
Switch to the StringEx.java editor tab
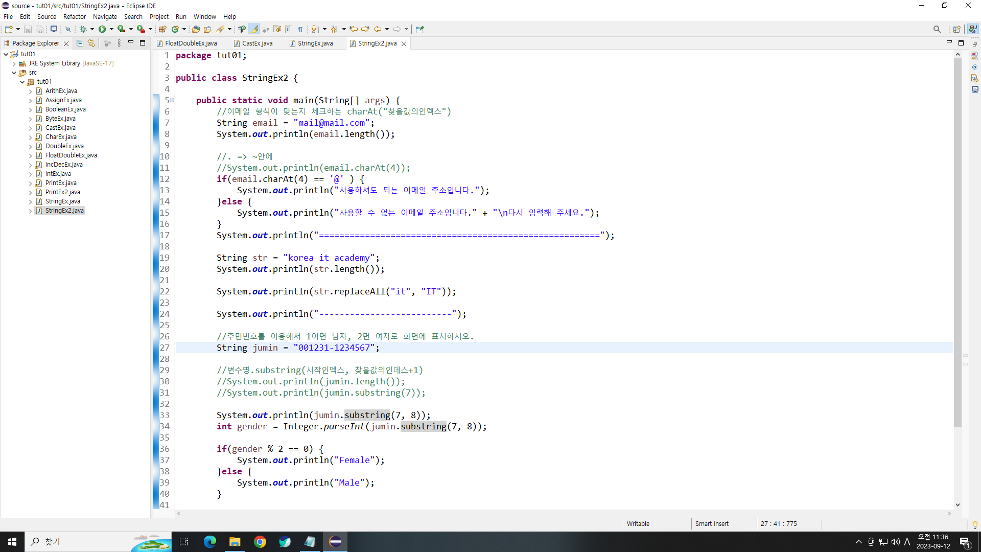coord(315,43)
